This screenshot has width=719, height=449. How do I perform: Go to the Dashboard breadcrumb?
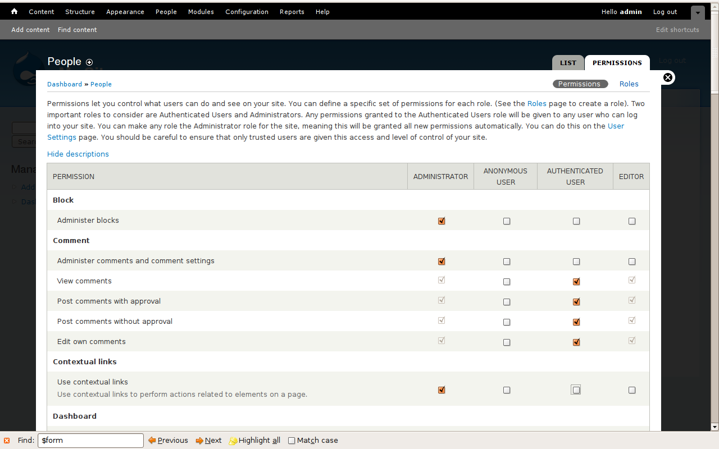point(65,84)
